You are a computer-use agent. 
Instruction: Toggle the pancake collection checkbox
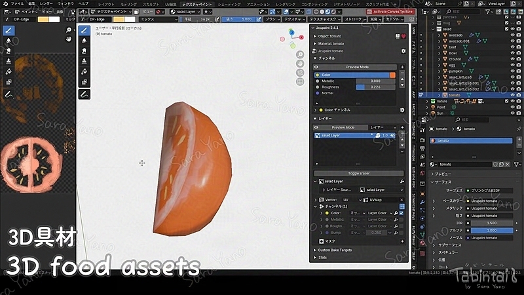point(507,17)
